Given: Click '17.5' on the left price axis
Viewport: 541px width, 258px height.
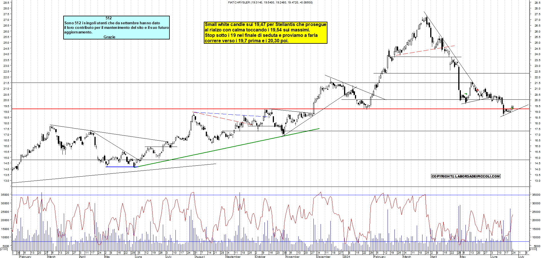Looking at the screenshot, I should point(6,129).
